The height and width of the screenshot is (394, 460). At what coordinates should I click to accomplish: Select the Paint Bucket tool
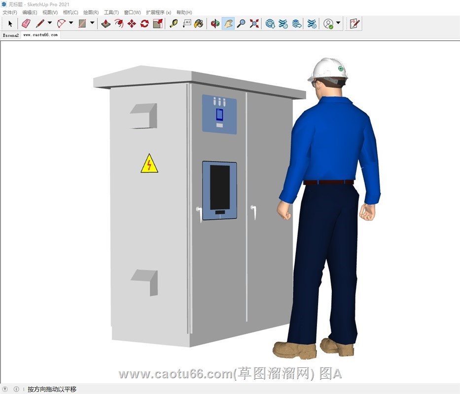point(199,24)
